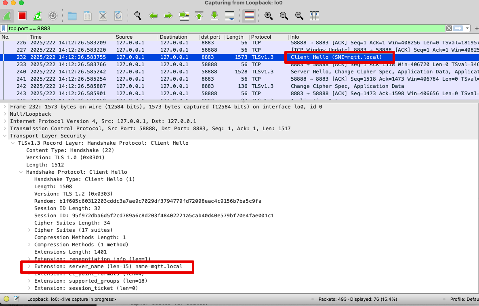Click the tcp.port == 8883 filter field

coord(226,28)
